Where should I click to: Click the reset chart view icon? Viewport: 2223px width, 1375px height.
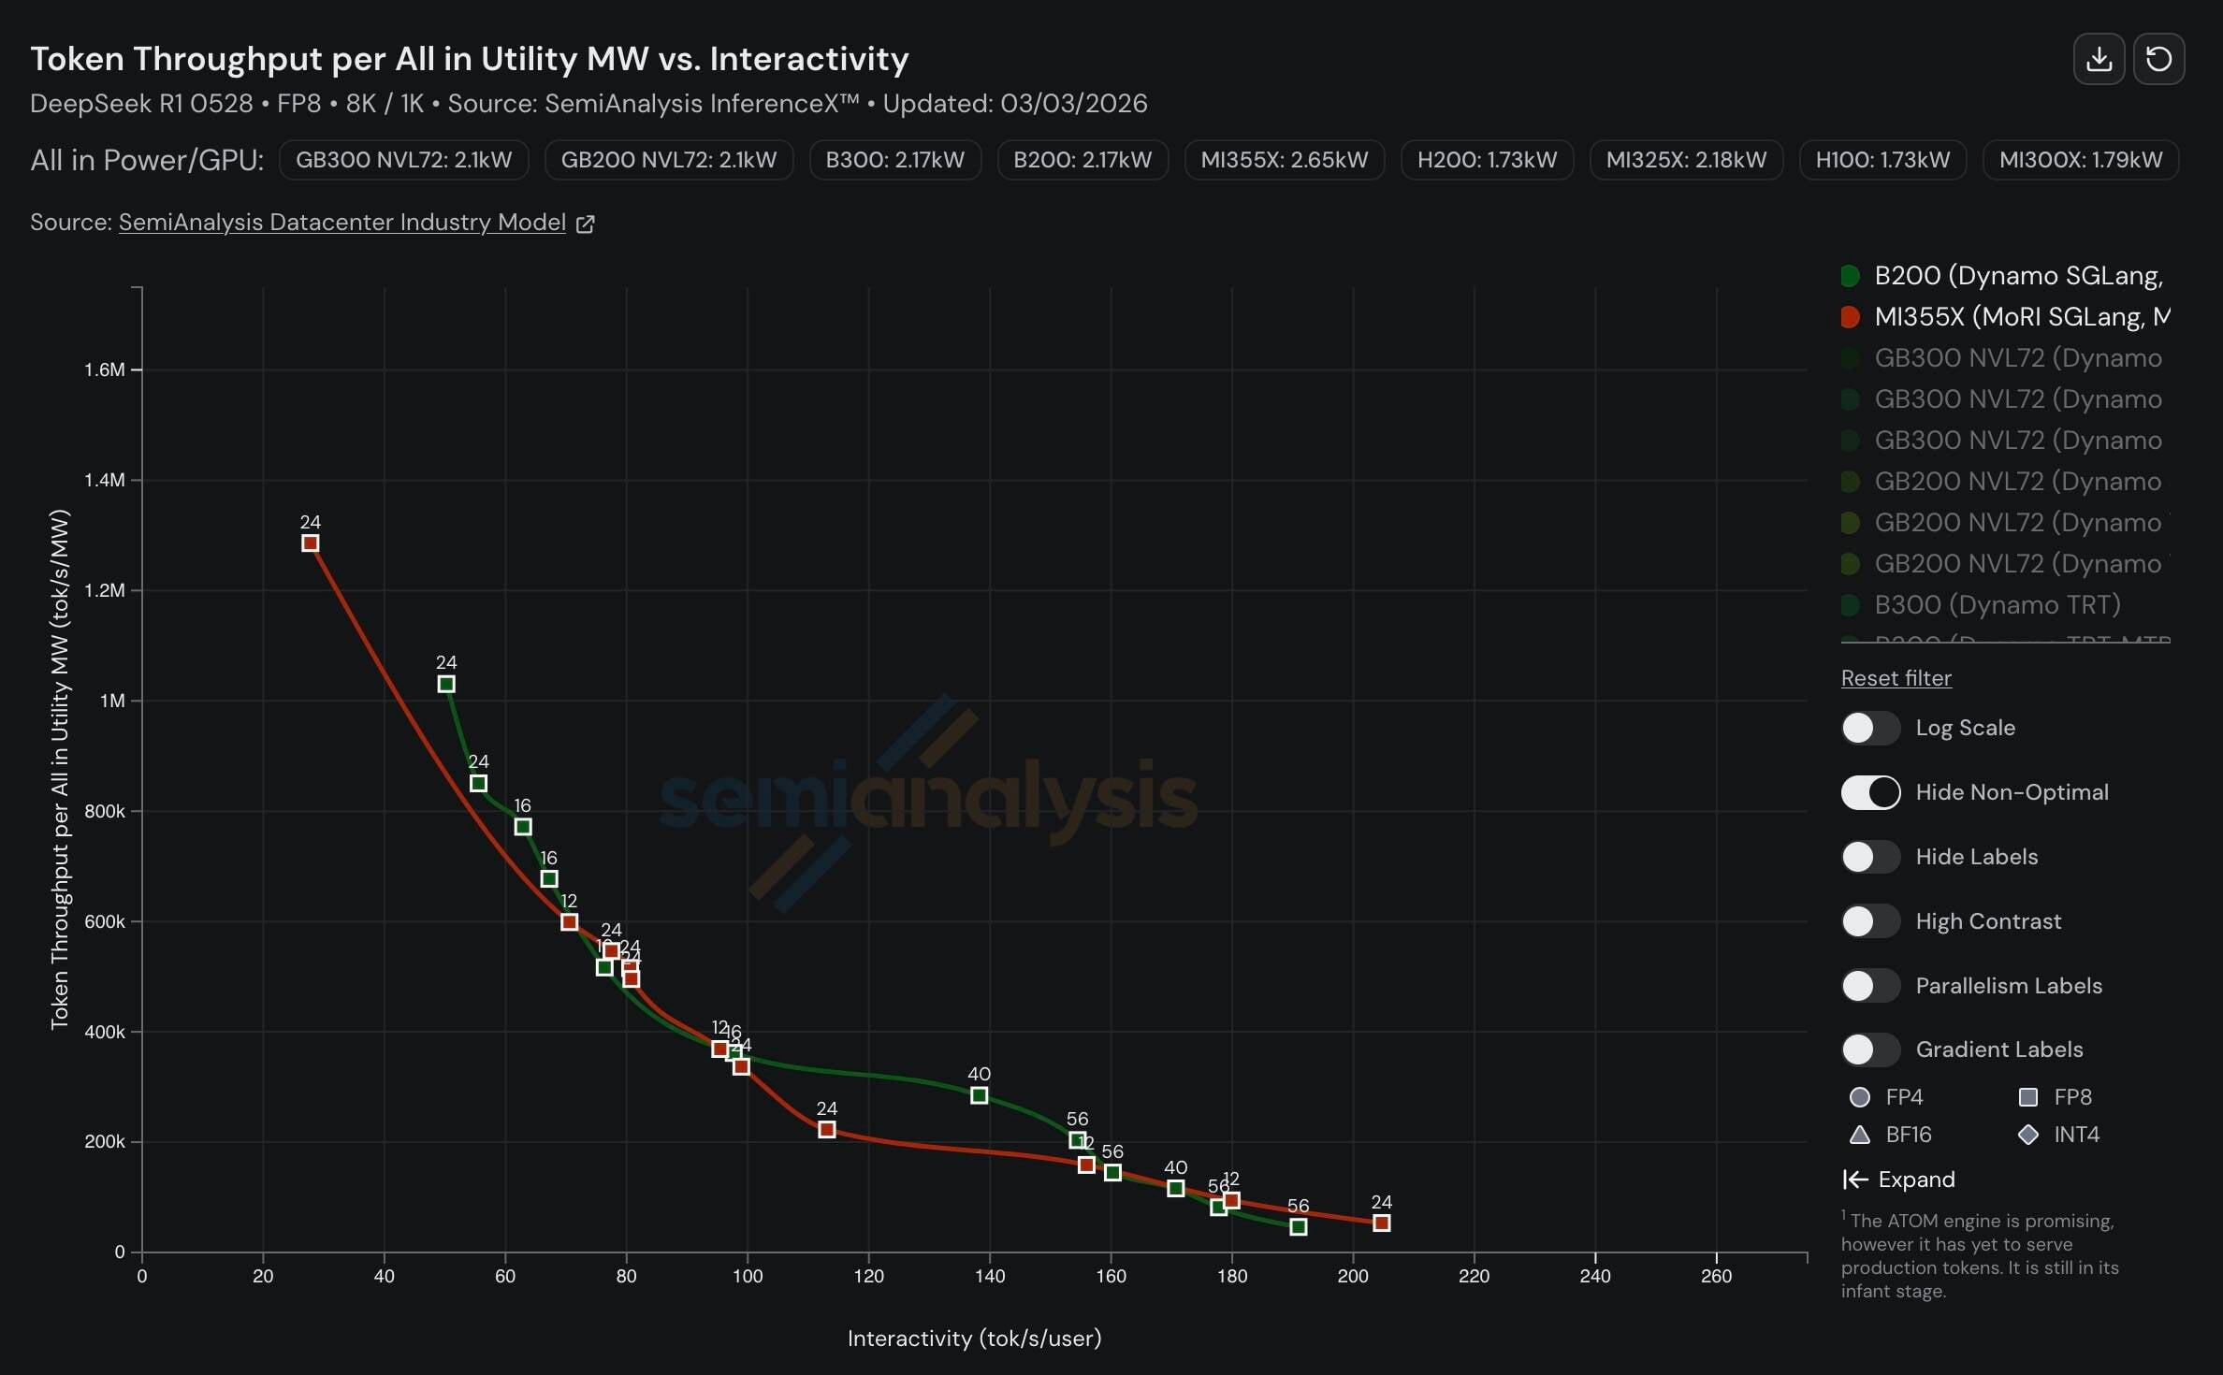coord(2158,59)
